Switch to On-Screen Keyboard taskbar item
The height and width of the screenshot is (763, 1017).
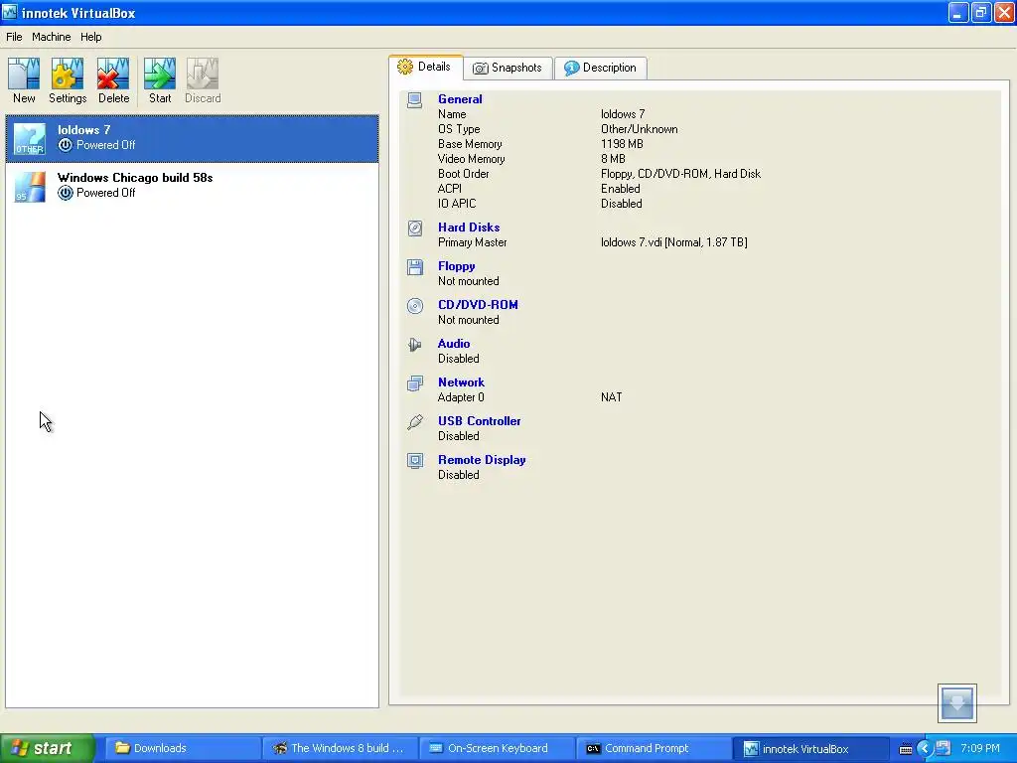pyautogui.click(x=497, y=748)
